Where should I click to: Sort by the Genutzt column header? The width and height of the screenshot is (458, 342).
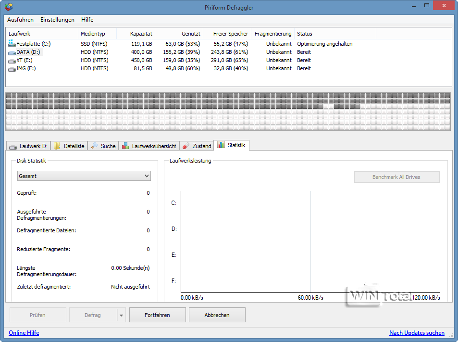click(179, 34)
